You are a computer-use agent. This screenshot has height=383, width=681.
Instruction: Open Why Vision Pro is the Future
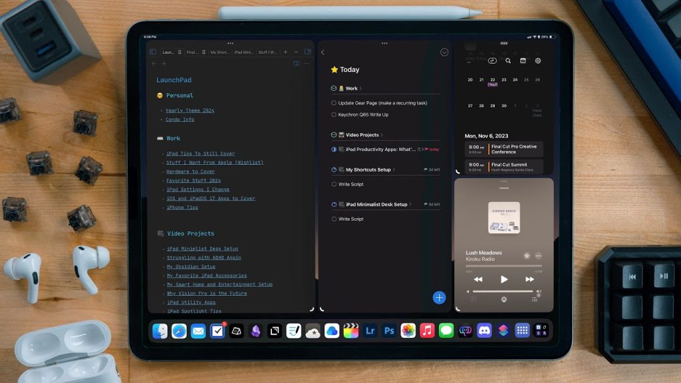[x=207, y=293]
